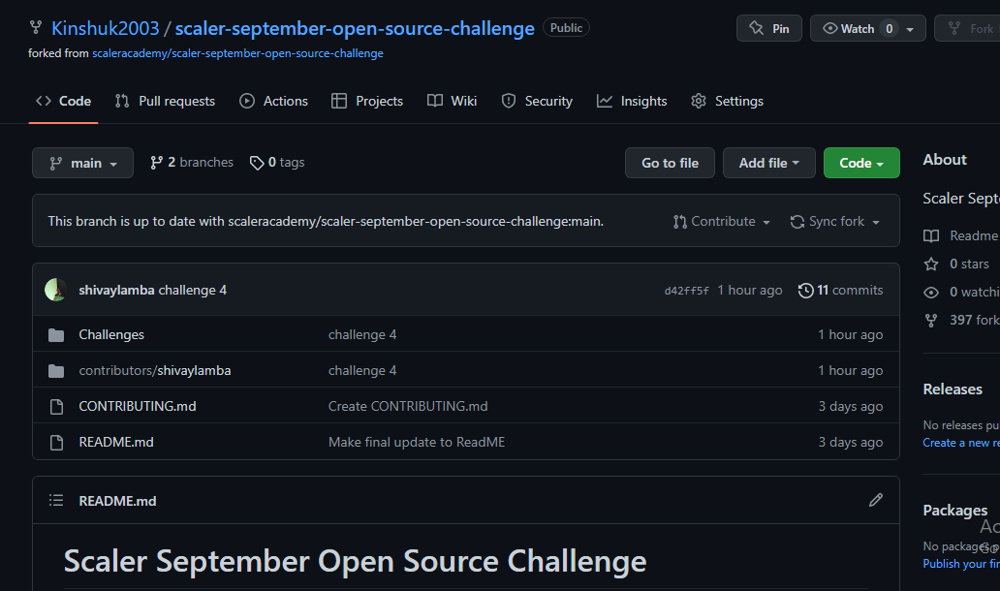Open the Security tab
Screen dimensions: 1000x591
537,101
